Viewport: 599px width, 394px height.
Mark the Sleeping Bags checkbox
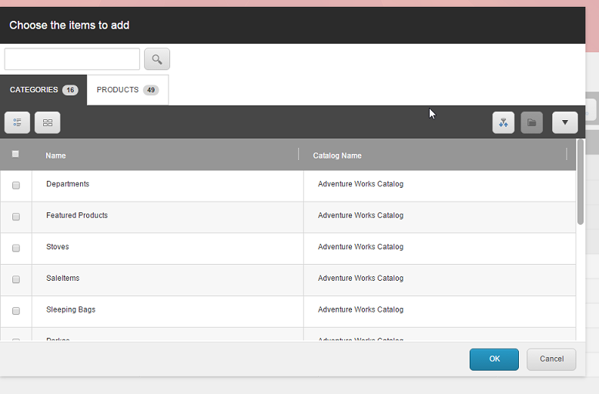[15, 311]
